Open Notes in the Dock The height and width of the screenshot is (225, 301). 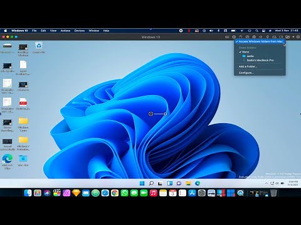pyautogui.click(x=163, y=193)
